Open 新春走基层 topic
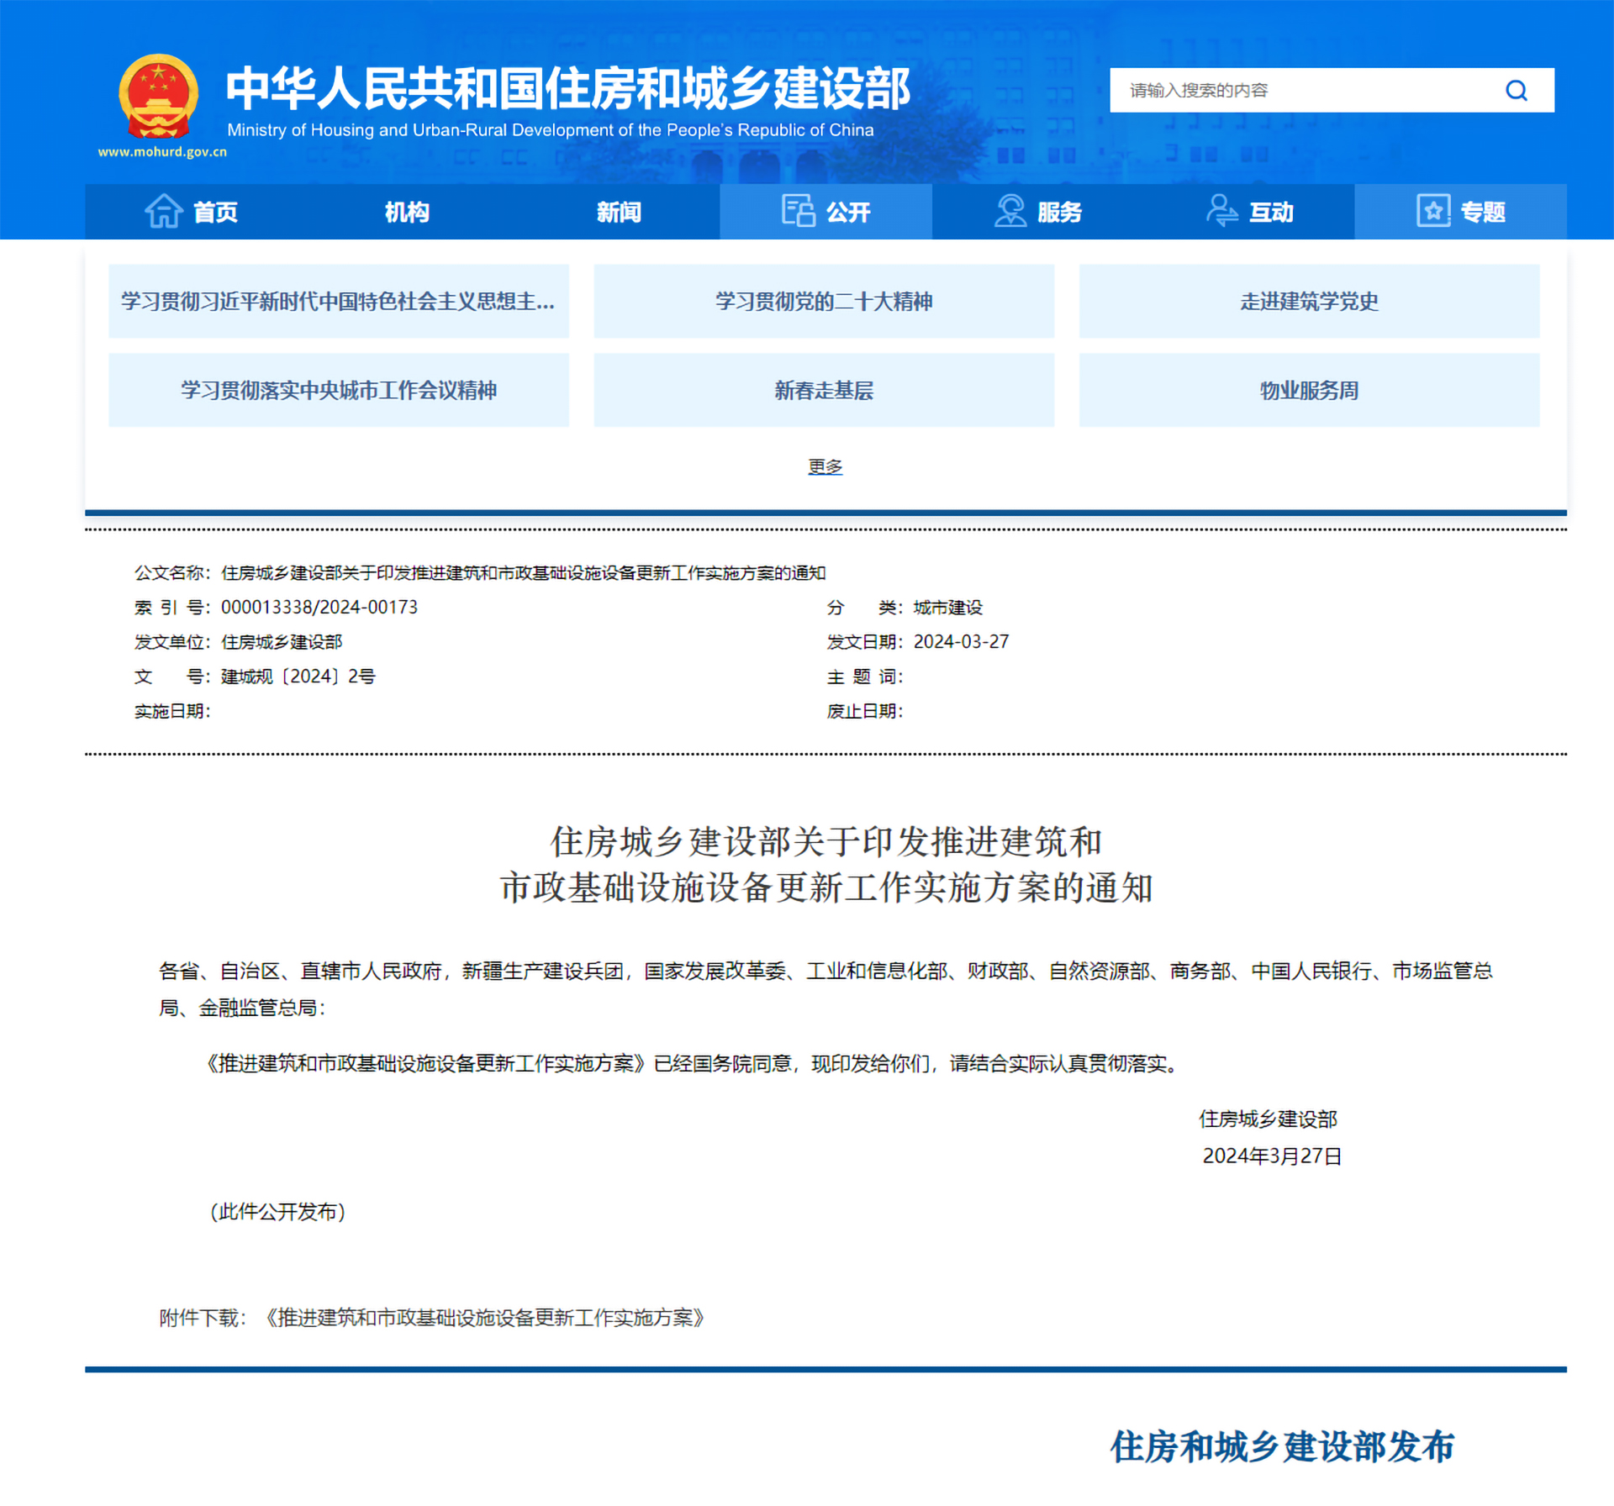Viewport: 1614px width, 1506px height. [x=824, y=390]
